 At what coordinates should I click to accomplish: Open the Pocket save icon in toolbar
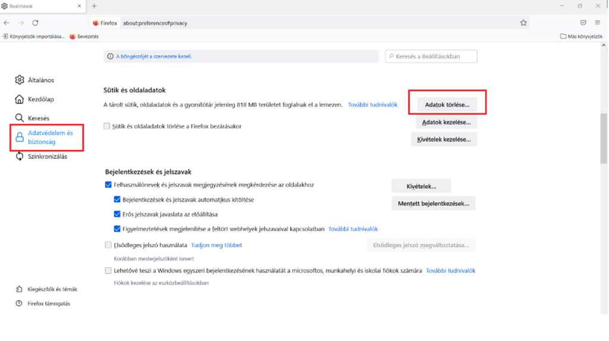583,23
